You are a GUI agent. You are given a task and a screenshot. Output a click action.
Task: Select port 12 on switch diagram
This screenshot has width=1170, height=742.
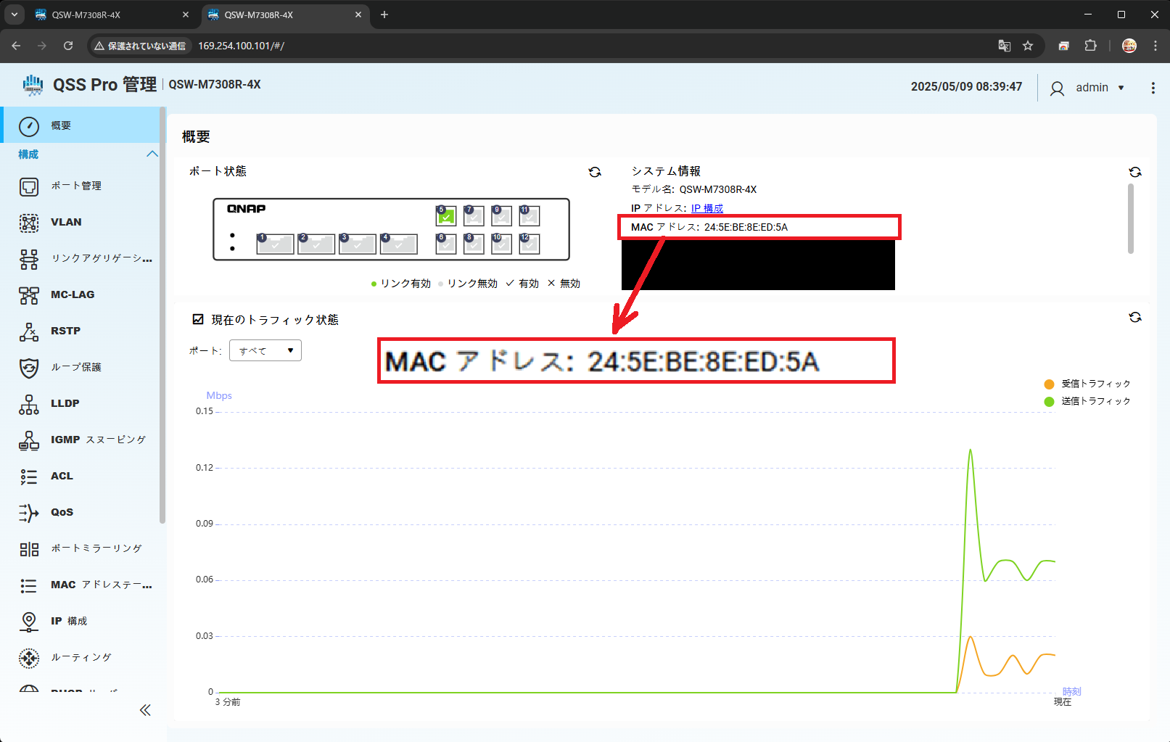point(530,244)
